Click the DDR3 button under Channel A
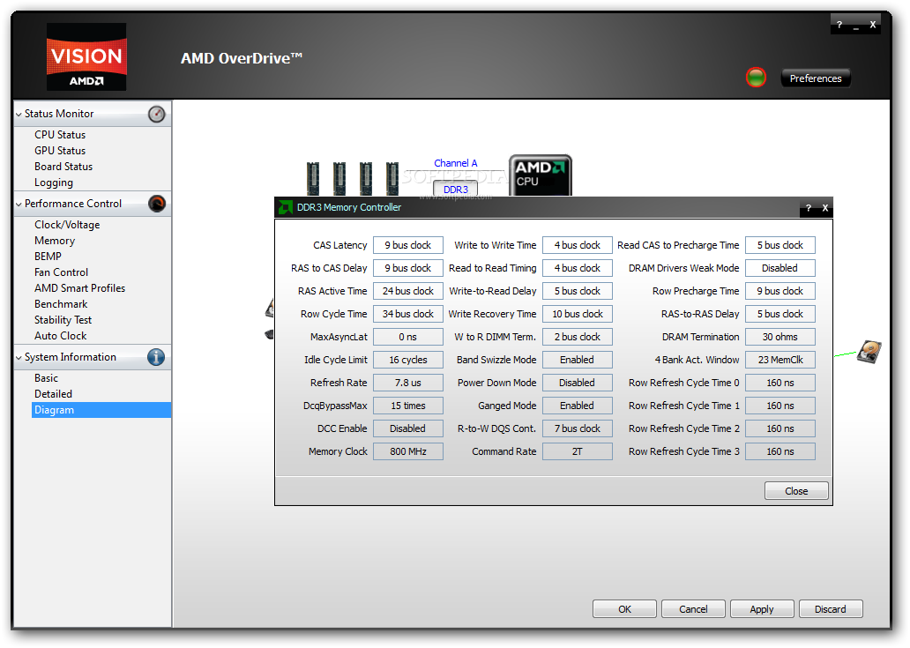The height and width of the screenshot is (648, 910). click(456, 190)
